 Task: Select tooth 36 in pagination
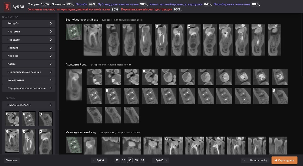130,160
